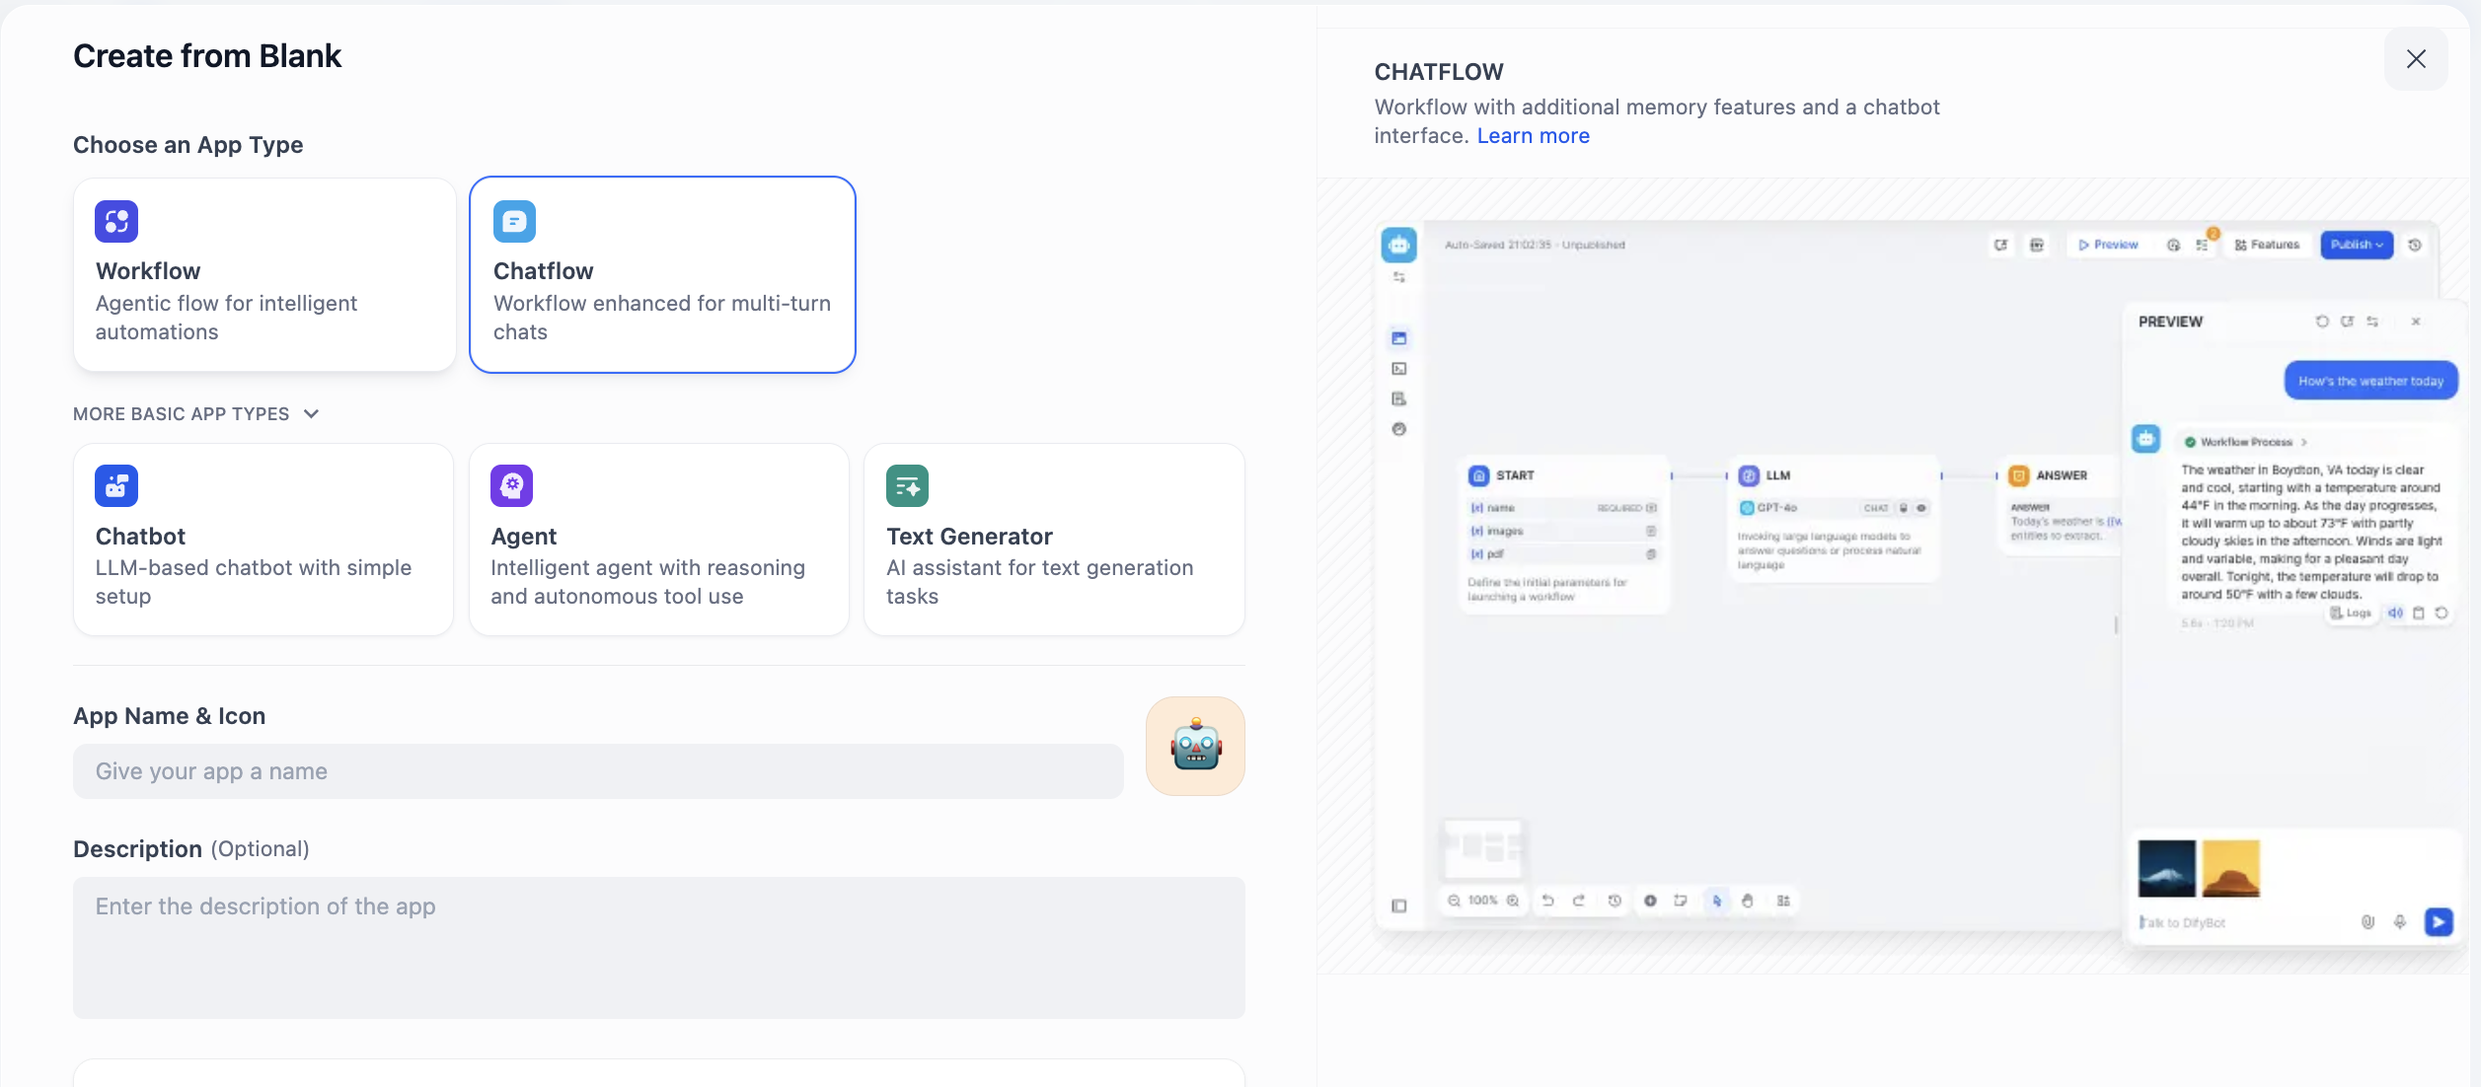The width and height of the screenshot is (2481, 1087).
Task: Click the More Basic App Types label
Action: point(181,414)
